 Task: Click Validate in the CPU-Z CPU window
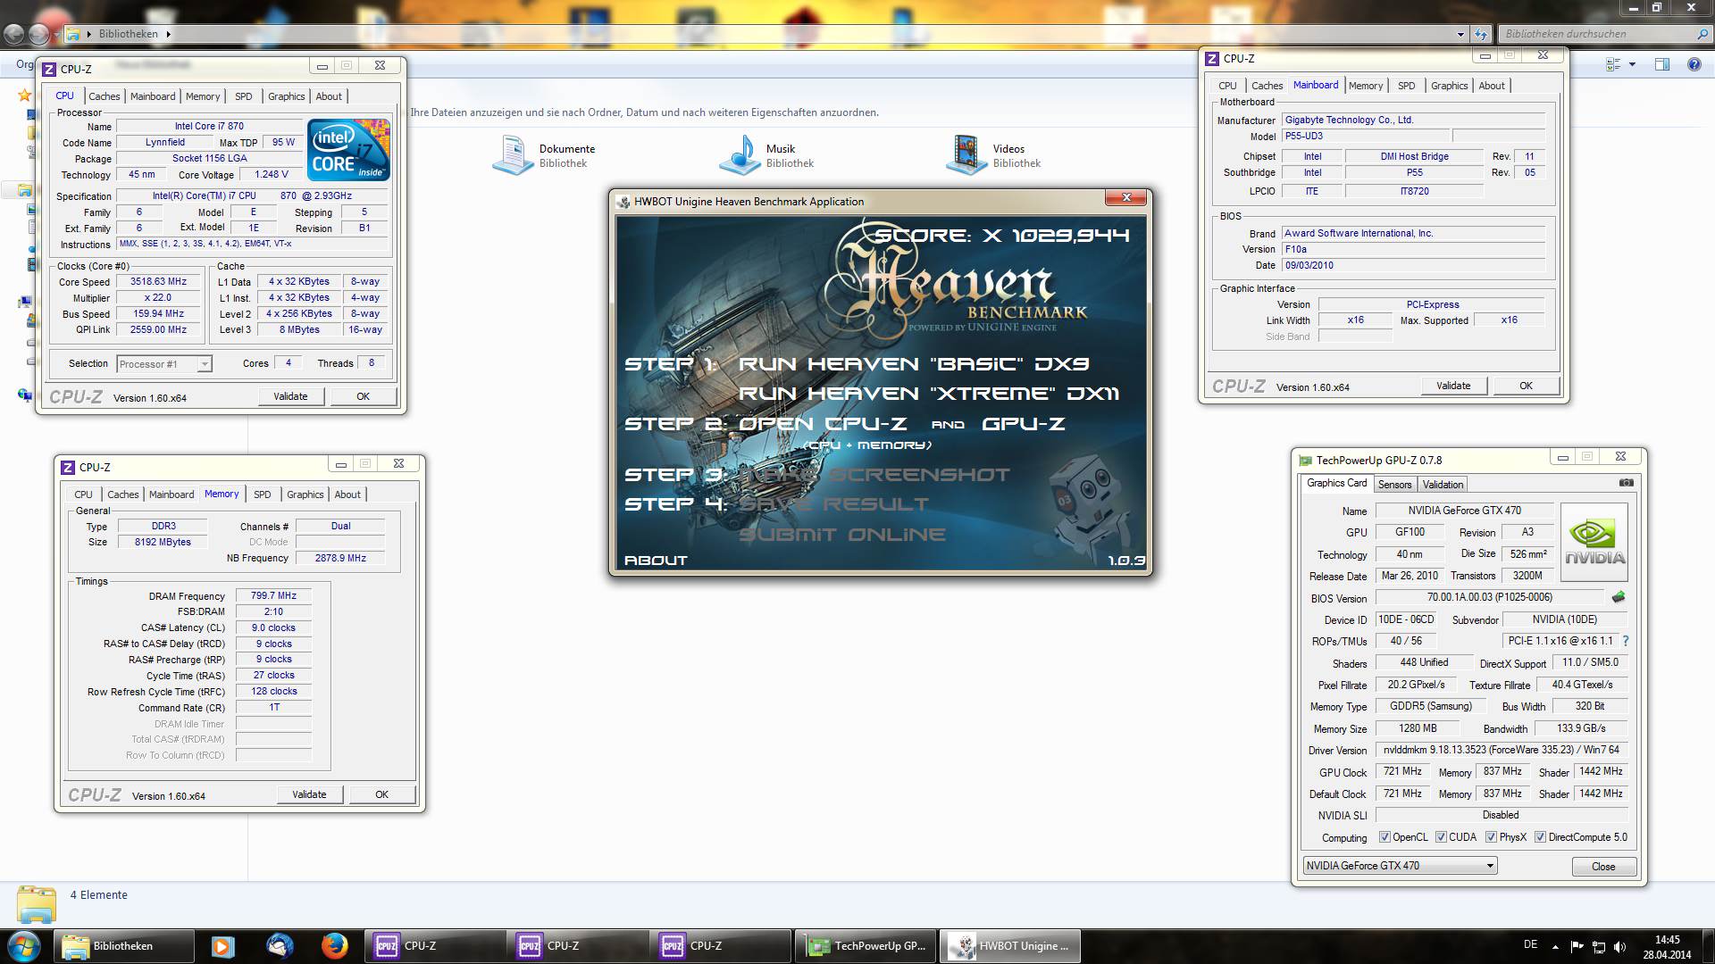(x=290, y=396)
